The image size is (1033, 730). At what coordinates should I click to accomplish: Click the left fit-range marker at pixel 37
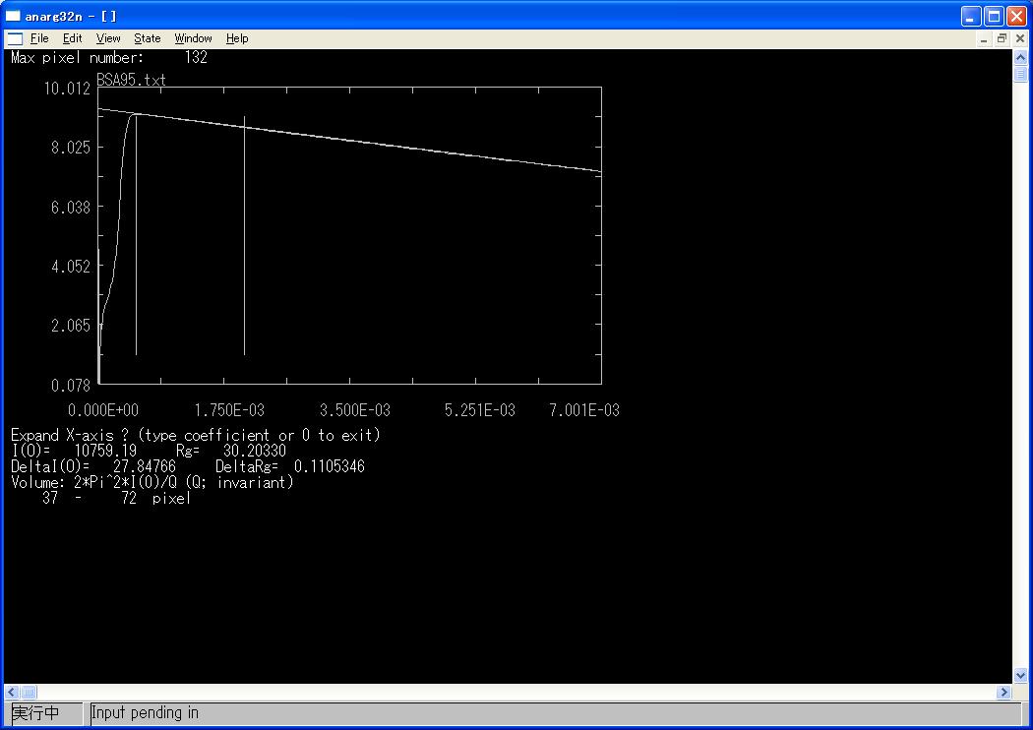pyautogui.click(x=137, y=234)
